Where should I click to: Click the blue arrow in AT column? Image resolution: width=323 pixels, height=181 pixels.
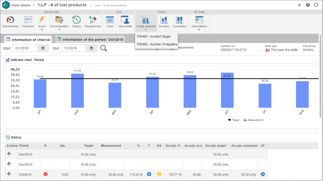[x=263, y=174]
